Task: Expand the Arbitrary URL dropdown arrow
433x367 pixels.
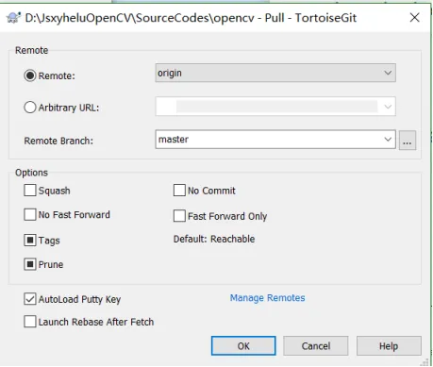Action: click(x=388, y=107)
